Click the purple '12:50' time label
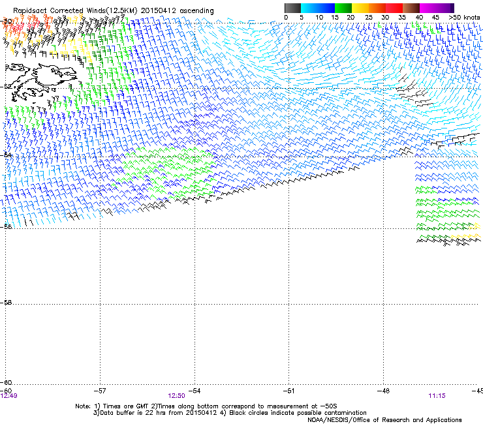This screenshot has height=424, width=483. [176, 396]
